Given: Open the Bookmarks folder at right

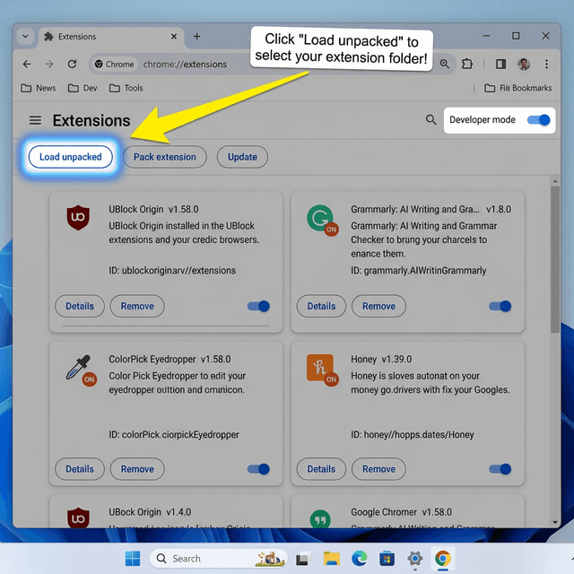Looking at the screenshot, I should click(518, 88).
